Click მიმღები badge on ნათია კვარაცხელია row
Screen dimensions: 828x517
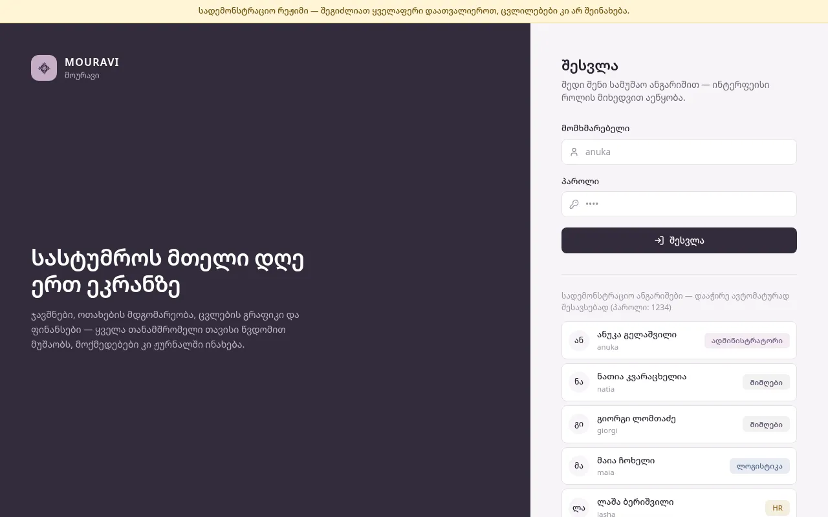(x=766, y=382)
